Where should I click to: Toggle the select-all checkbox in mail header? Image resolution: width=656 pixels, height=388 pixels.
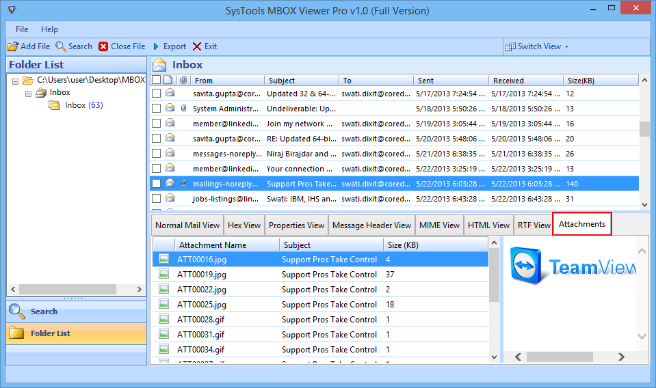tap(156, 80)
